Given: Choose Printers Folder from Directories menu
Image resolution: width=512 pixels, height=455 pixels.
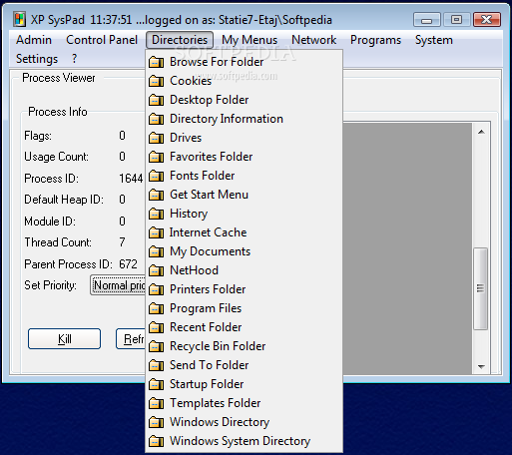Looking at the screenshot, I should point(245,289).
